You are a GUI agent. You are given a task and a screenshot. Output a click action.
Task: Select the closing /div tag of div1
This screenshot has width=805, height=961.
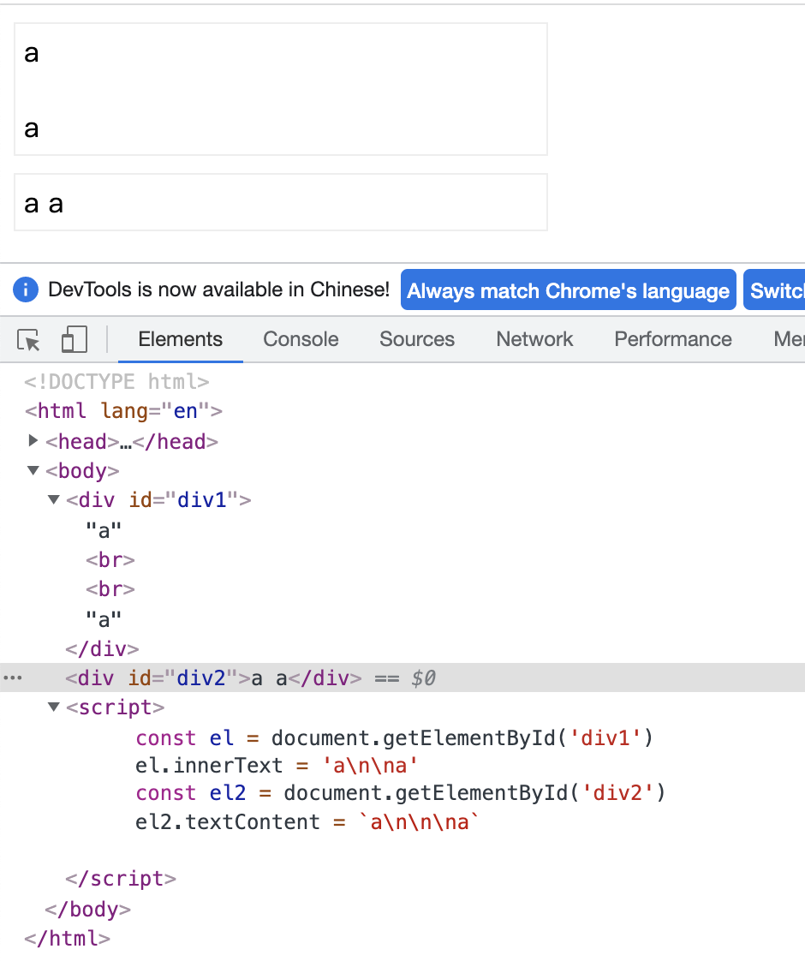click(x=102, y=648)
